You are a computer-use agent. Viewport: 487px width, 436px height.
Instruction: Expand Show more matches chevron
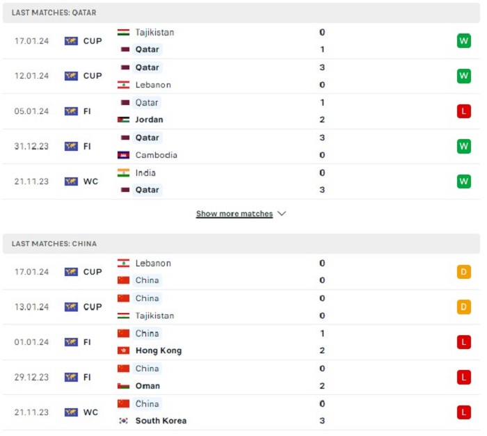point(282,213)
